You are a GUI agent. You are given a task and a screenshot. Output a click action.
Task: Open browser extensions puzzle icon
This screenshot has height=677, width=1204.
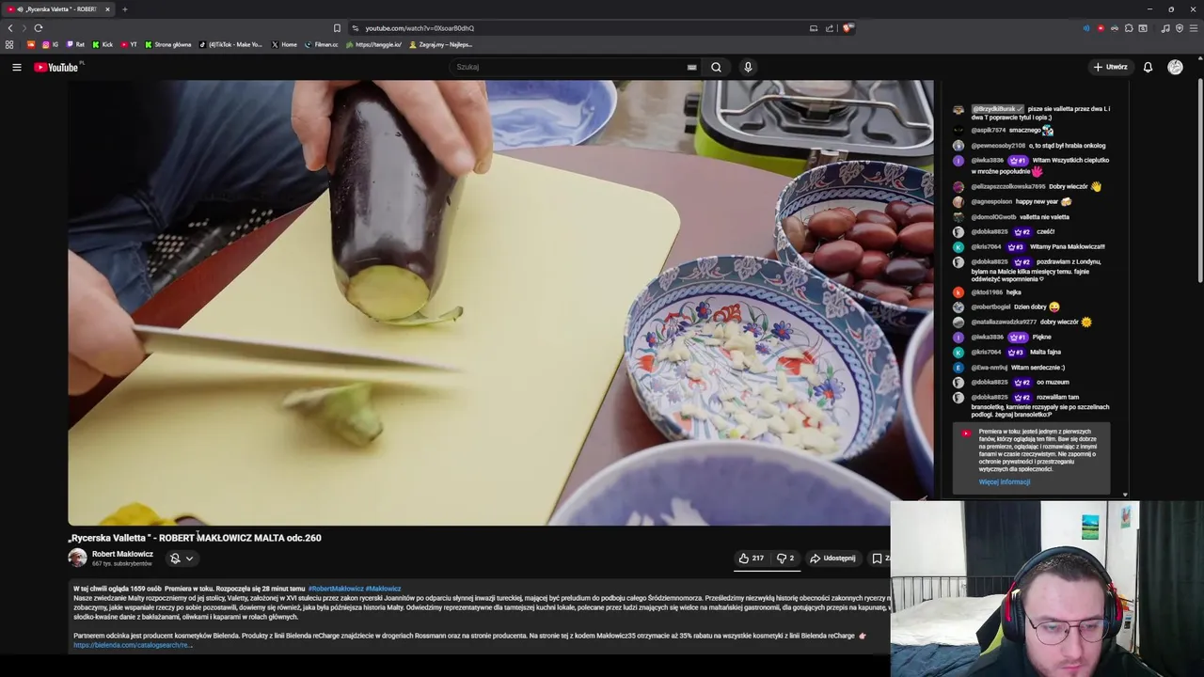[x=1129, y=28]
